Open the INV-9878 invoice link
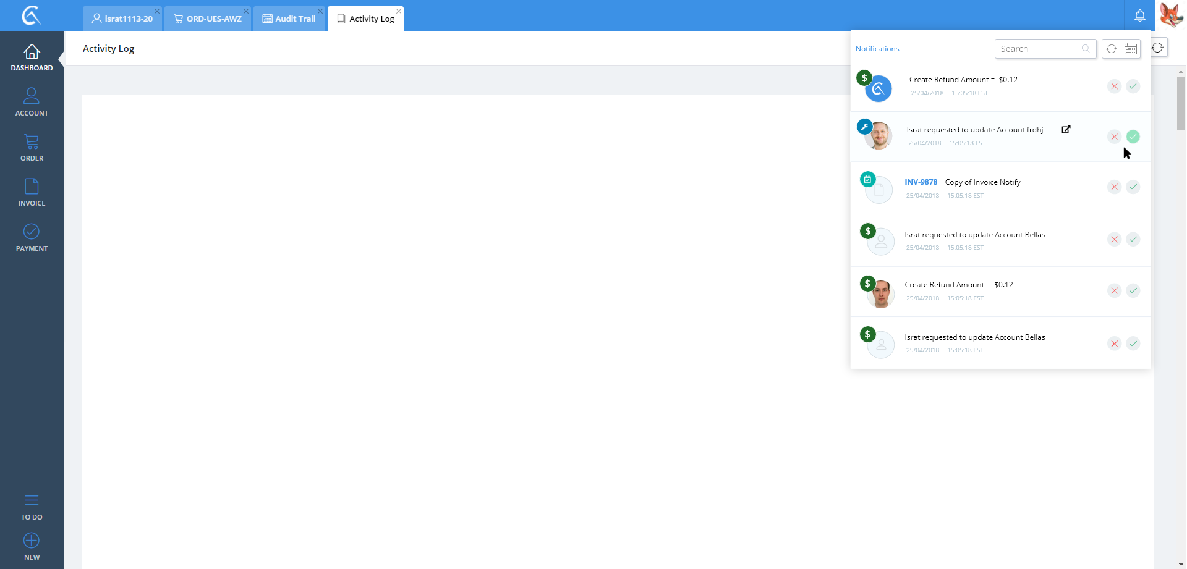Screen dimensions: 1187x569 point(921,182)
